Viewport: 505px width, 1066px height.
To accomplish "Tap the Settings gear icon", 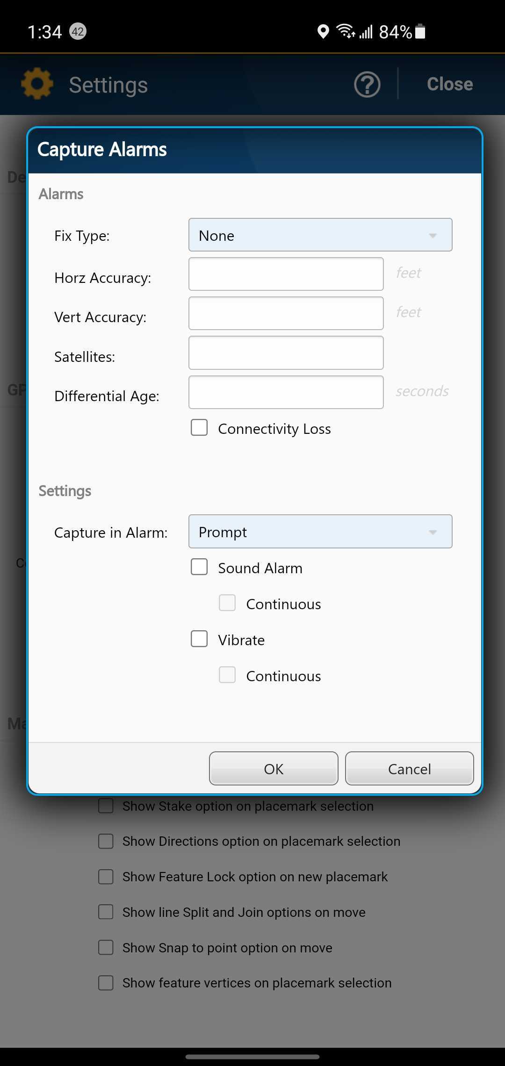I will [x=37, y=84].
